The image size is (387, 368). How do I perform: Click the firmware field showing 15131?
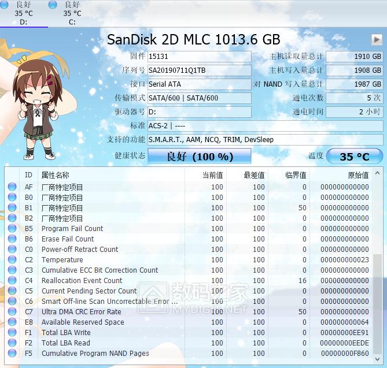[200, 57]
